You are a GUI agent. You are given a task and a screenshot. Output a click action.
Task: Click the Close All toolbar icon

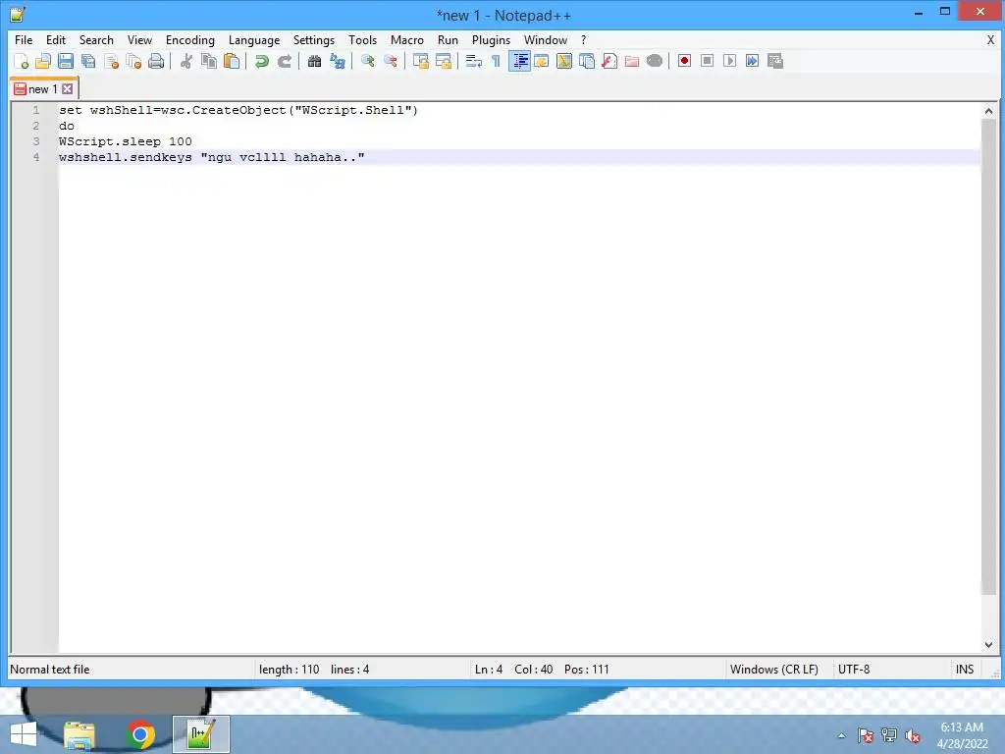pyautogui.click(x=133, y=61)
